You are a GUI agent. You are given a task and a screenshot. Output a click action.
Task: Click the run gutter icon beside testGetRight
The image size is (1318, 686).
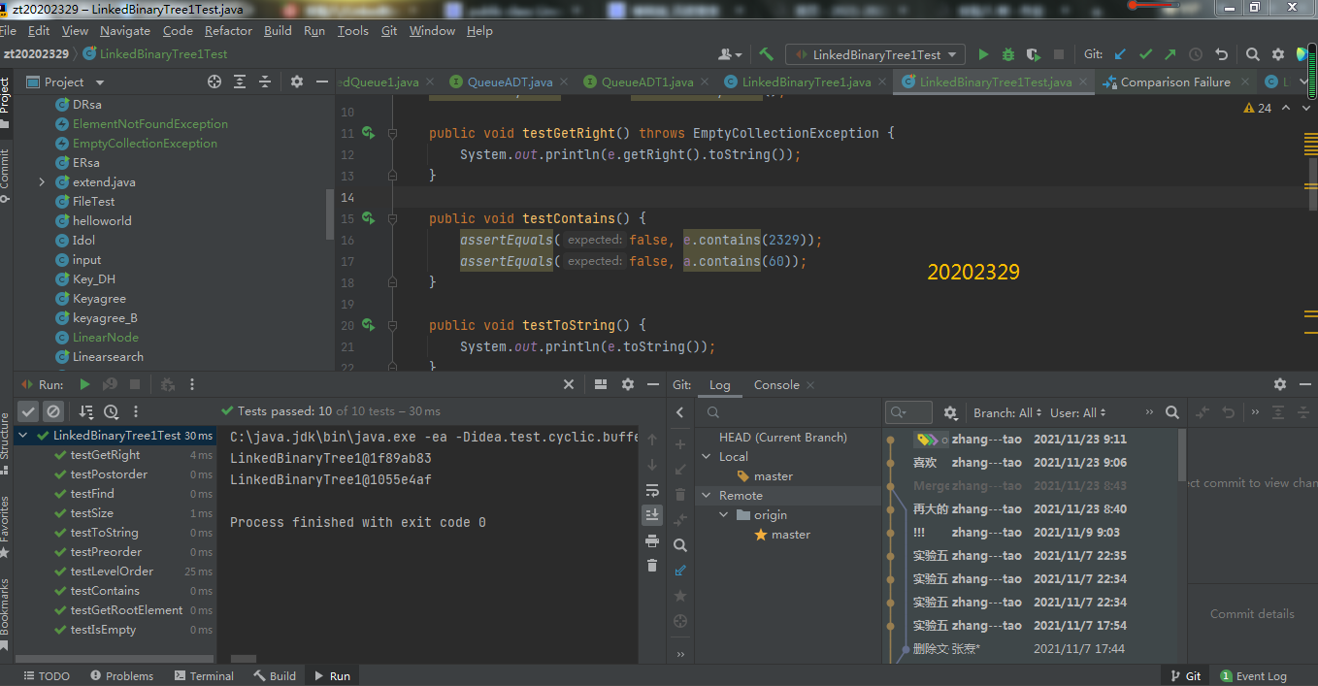[x=369, y=132]
